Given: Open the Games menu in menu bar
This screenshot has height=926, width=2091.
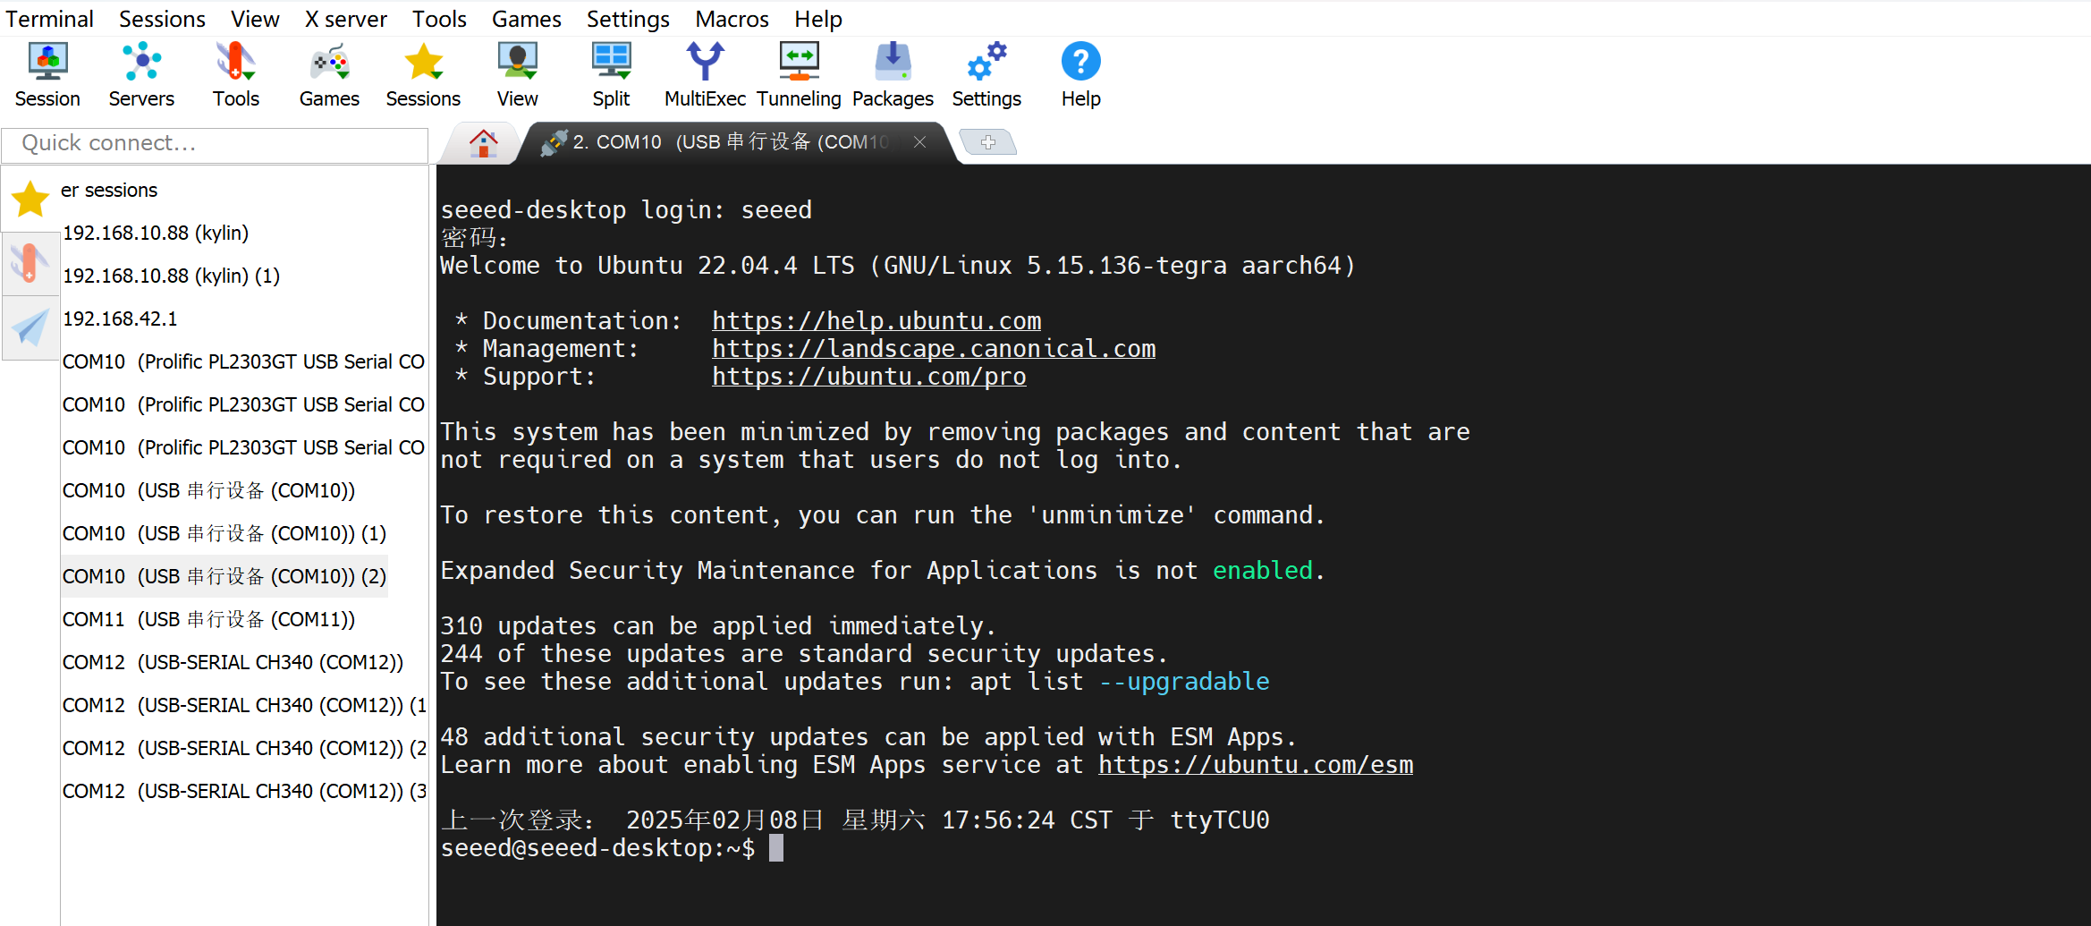Looking at the screenshot, I should tap(526, 19).
